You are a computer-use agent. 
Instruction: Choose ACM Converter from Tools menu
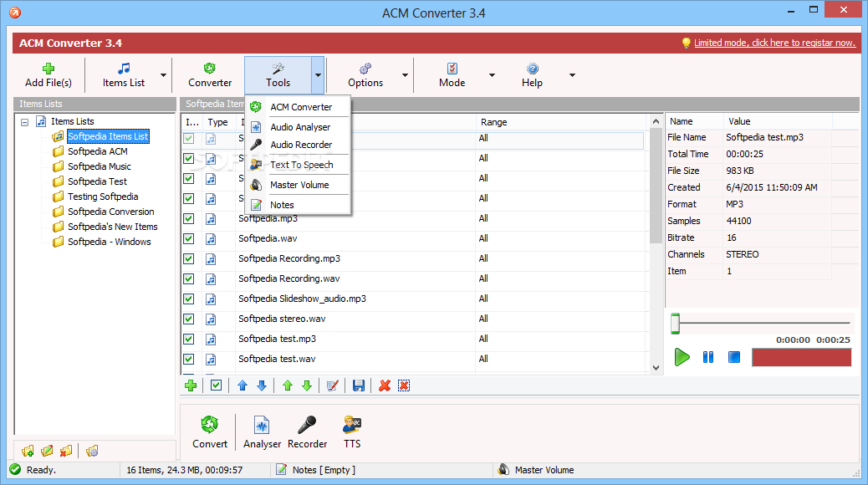click(298, 107)
